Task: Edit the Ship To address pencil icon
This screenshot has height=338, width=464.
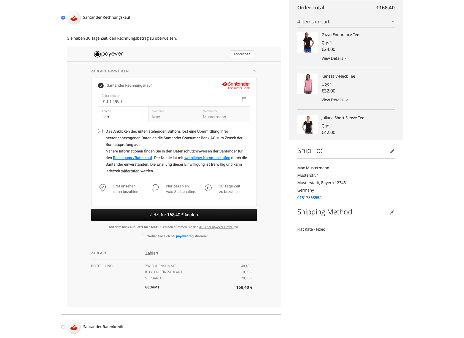Action: point(392,151)
